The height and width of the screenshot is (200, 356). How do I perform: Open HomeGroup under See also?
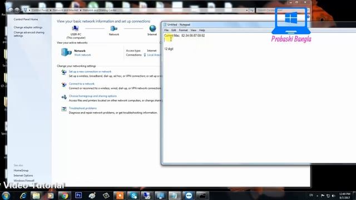[x=21, y=171]
